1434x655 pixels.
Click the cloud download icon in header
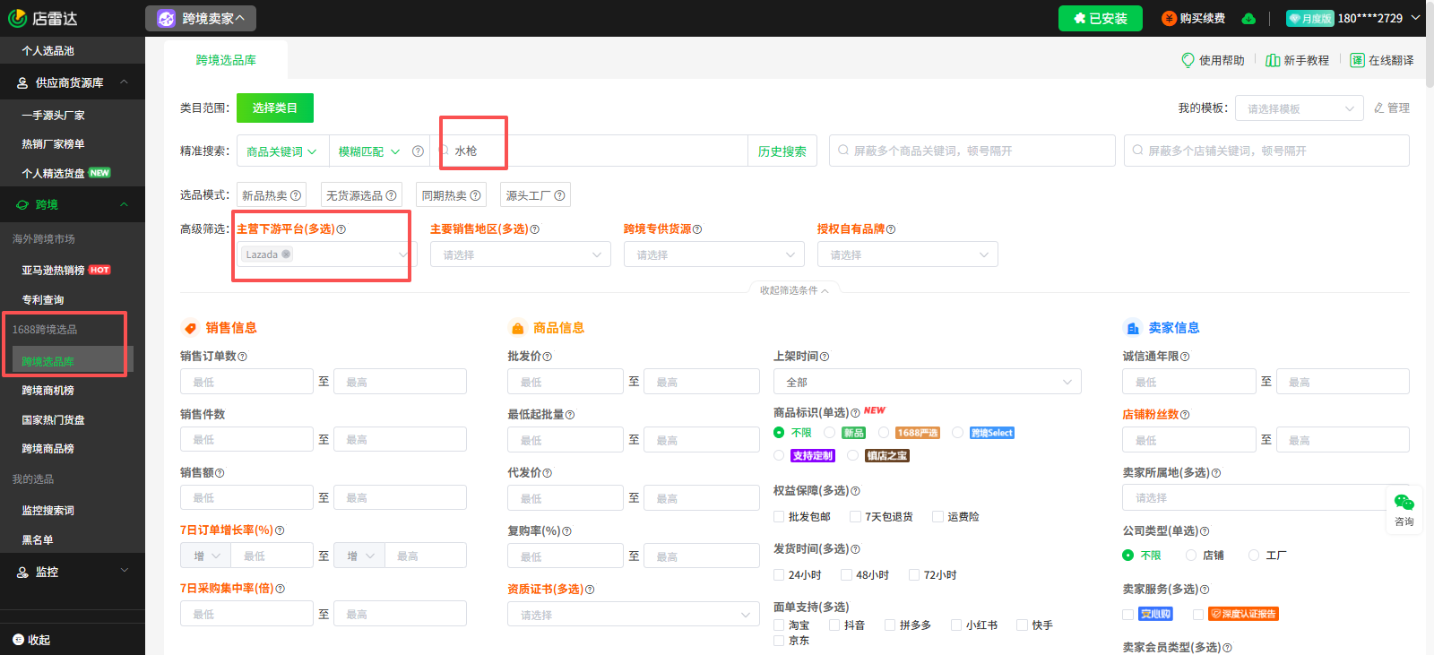(x=1248, y=19)
